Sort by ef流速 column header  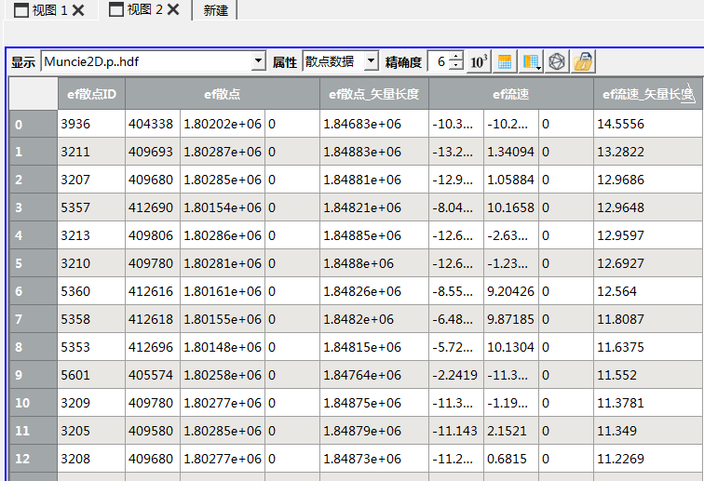(x=511, y=94)
